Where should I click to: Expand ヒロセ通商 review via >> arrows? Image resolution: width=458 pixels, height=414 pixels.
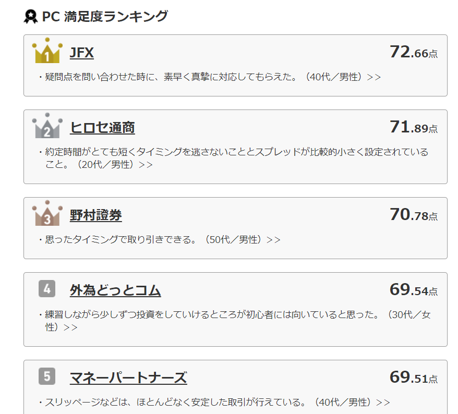pos(146,165)
